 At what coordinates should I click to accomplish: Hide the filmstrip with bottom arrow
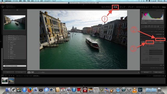83,85
